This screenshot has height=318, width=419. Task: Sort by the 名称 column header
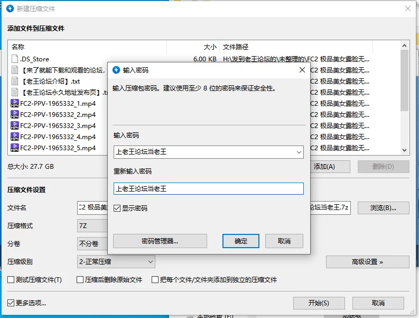(87, 47)
